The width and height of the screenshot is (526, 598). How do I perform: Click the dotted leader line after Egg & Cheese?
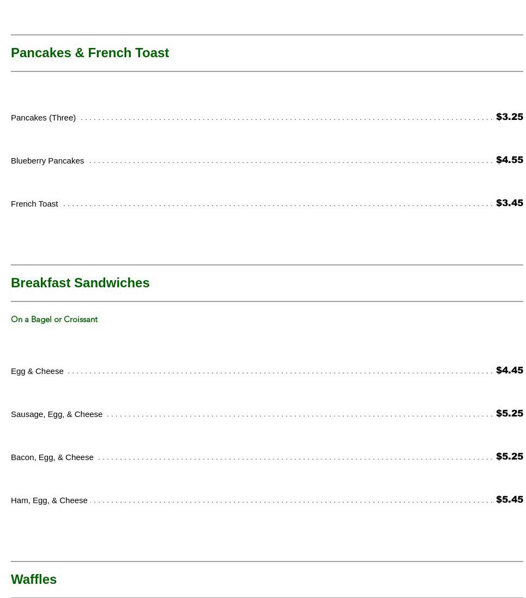(279, 373)
